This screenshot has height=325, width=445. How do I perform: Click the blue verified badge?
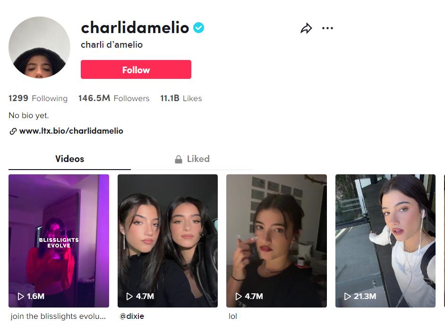[199, 27]
